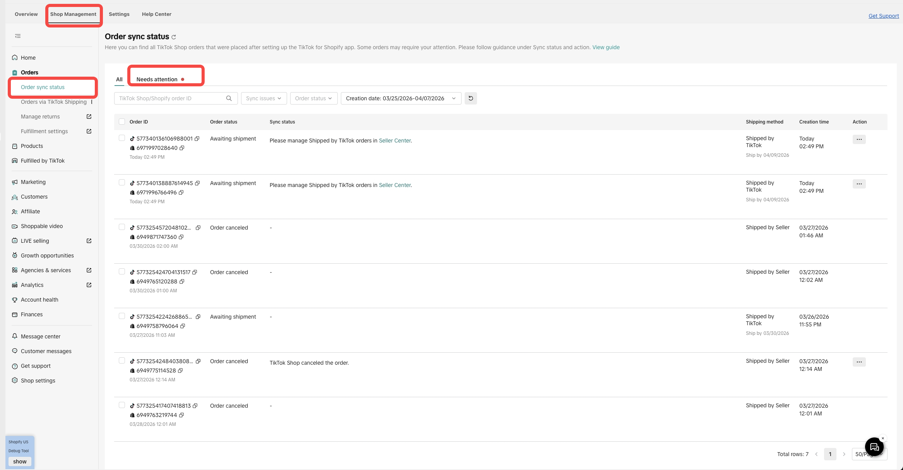Copy Shopify order ID 6971996766496
Image resolution: width=903 pixels, height=470 pixels.
[x=181, y=192]
